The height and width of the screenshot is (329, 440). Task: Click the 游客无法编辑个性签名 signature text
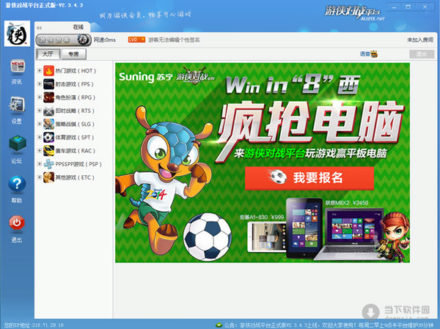click(x=174, y=40)
